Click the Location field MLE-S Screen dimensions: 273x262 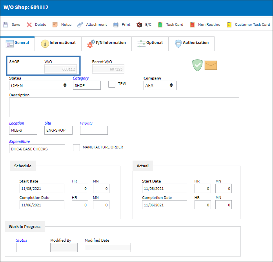[23, 130]
